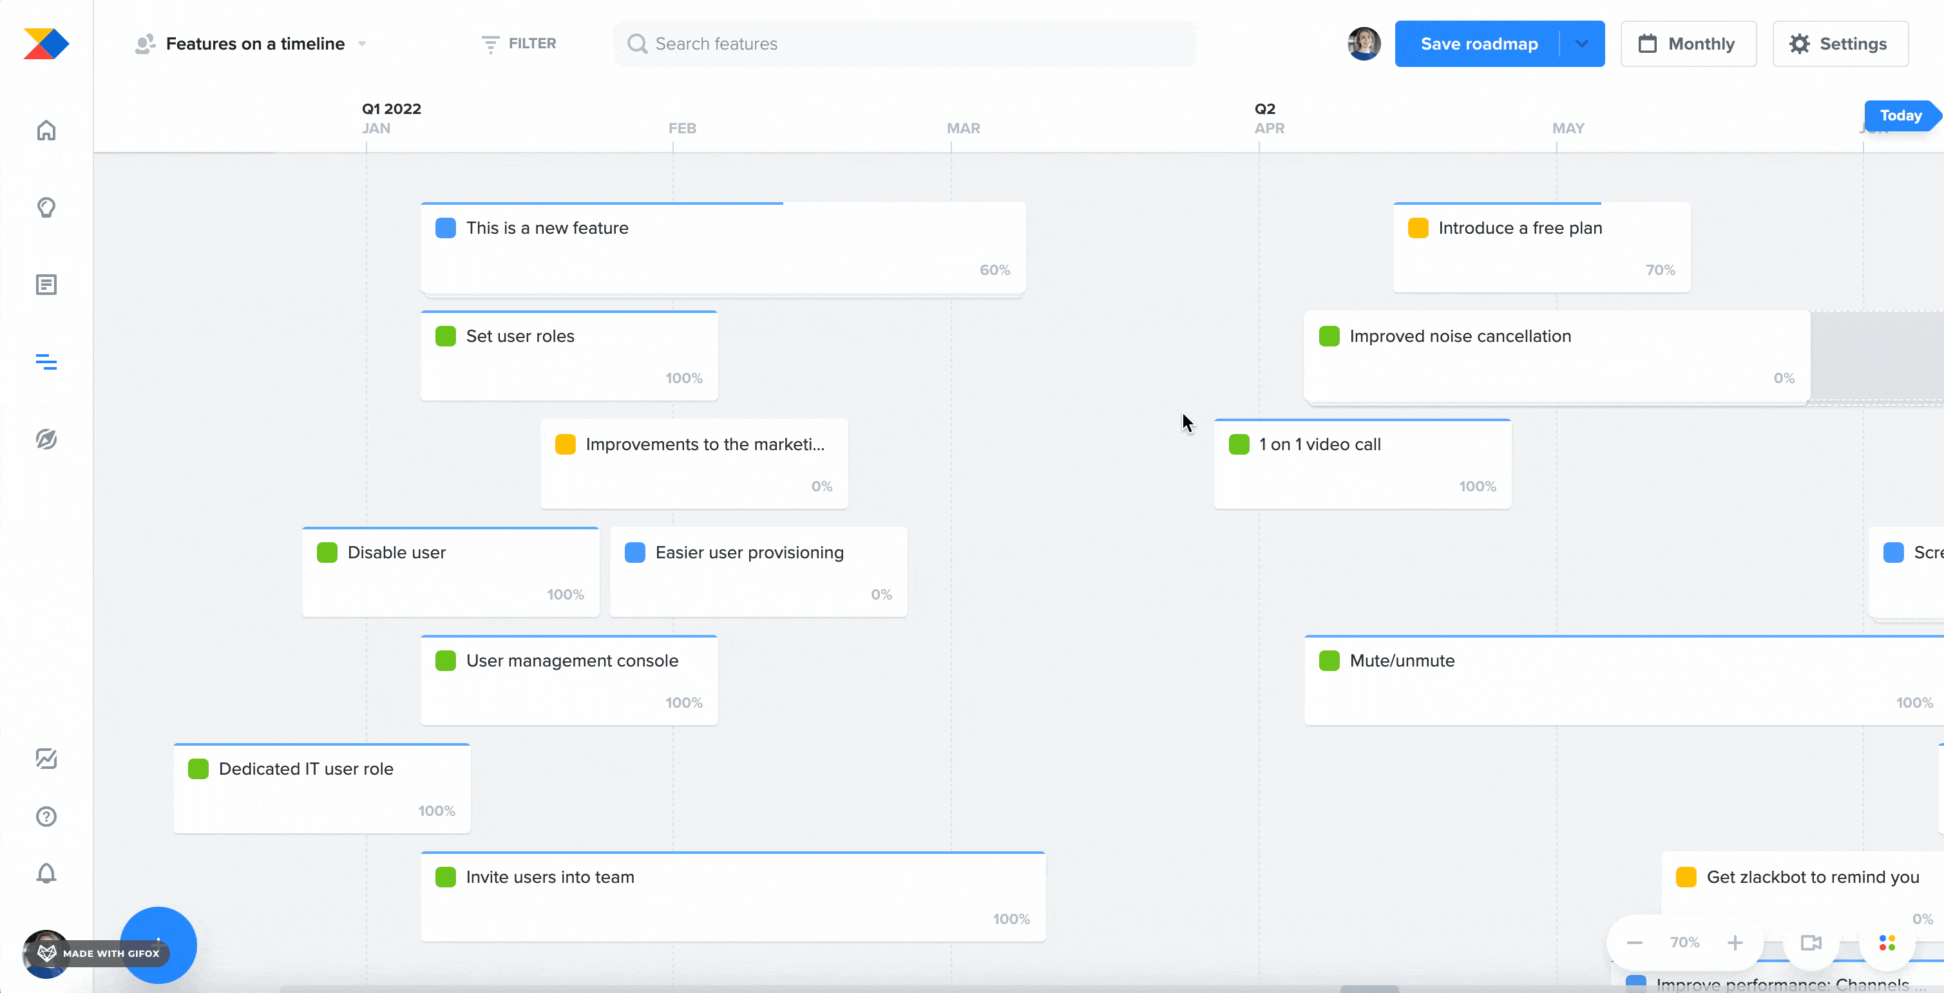Click yellow status swatch of Introduce a free plan
Image resolution: width=1944 pixels, height=993 pixels.
[x=1417, y=228]
